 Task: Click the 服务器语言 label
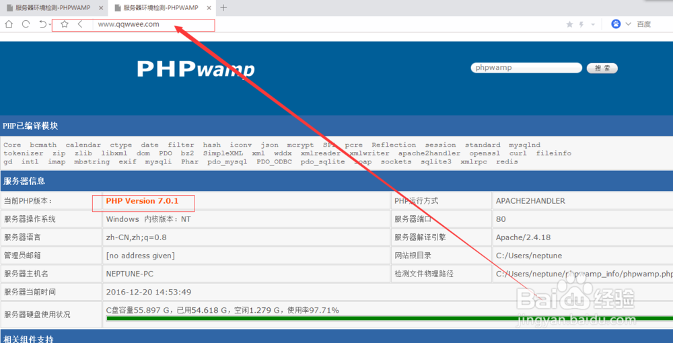pos(22,237)
